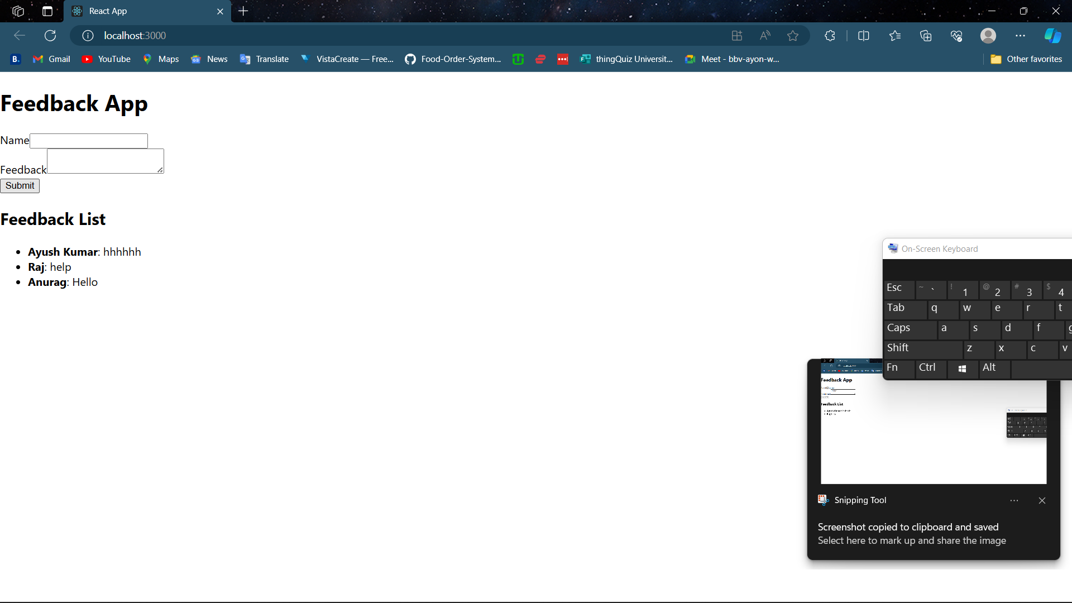
Task: Toggle the Fn key on the On-Screen Keyboard
Action: [898, 368]
